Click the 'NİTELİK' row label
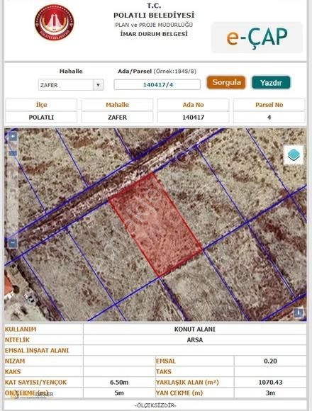 [17, 340]
